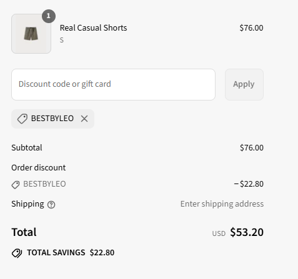Click the Real Casual Shorts product name
The height and width of the screenshot is (279, 298).
coord(93,27)
